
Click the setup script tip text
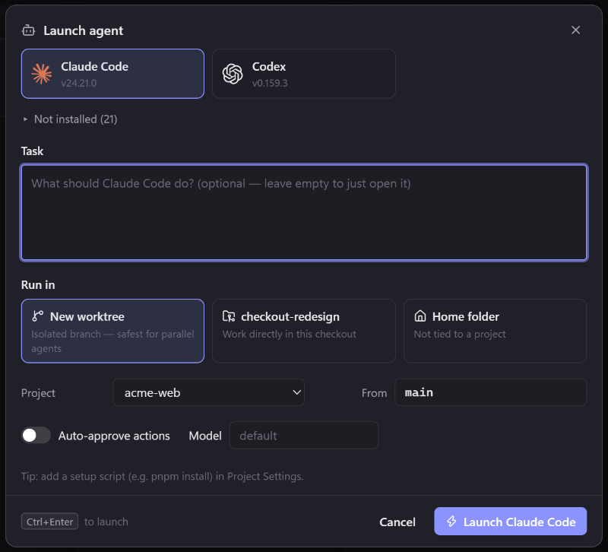(x=163, y=476)
